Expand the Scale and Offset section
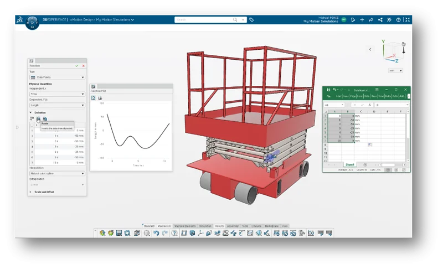Viewport: 443px width, 269px height. (30, 192)
